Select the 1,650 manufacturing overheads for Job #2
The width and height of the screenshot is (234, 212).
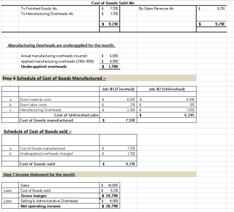[x=191, y=110]
